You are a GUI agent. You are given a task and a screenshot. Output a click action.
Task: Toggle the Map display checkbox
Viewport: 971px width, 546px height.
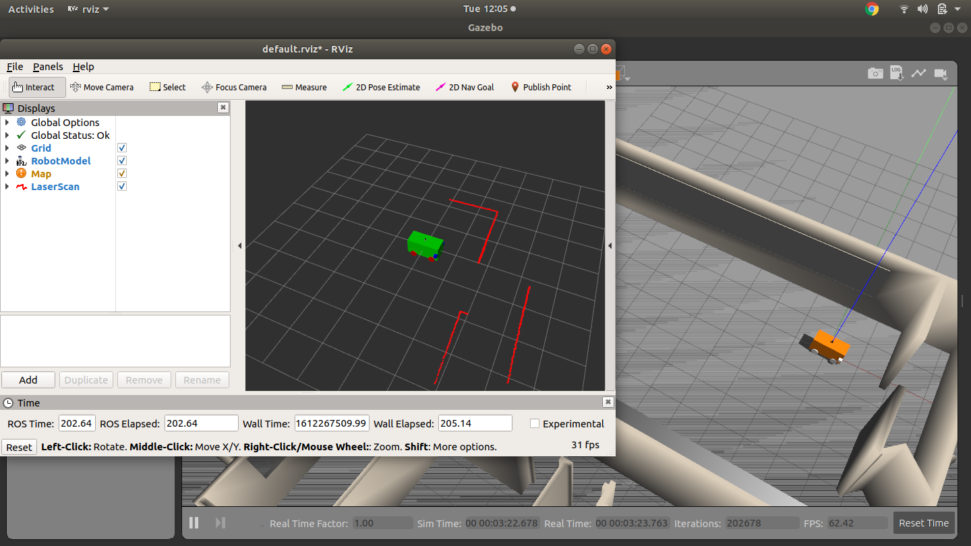[122, 173]
